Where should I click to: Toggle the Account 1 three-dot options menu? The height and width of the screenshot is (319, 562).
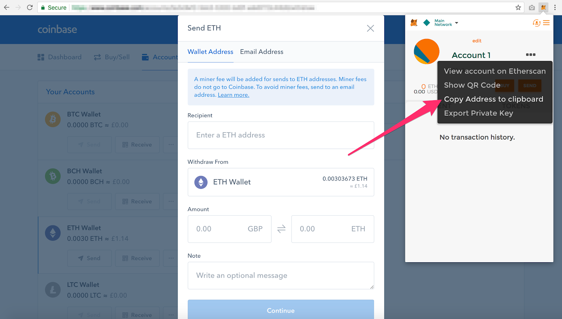[531, 55]
